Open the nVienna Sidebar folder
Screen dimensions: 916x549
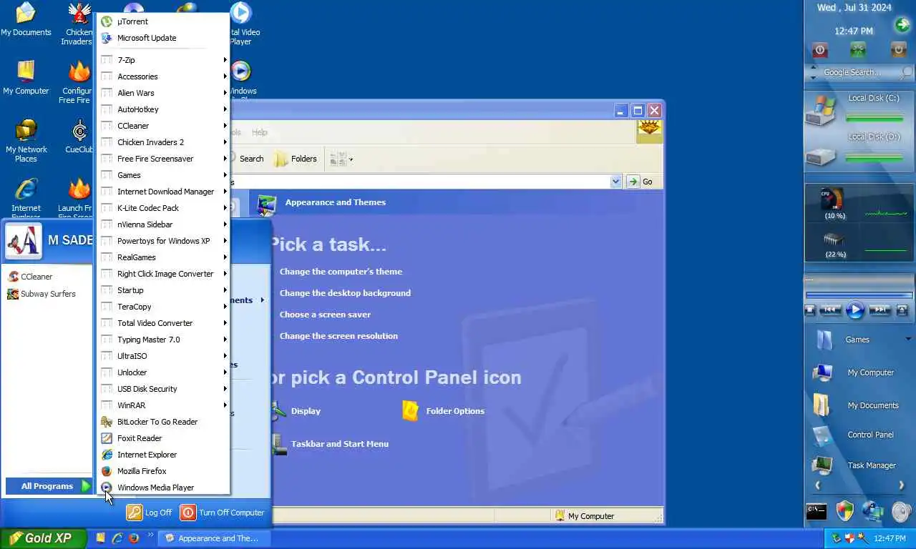pyautogui.click(x=163, y=224)
